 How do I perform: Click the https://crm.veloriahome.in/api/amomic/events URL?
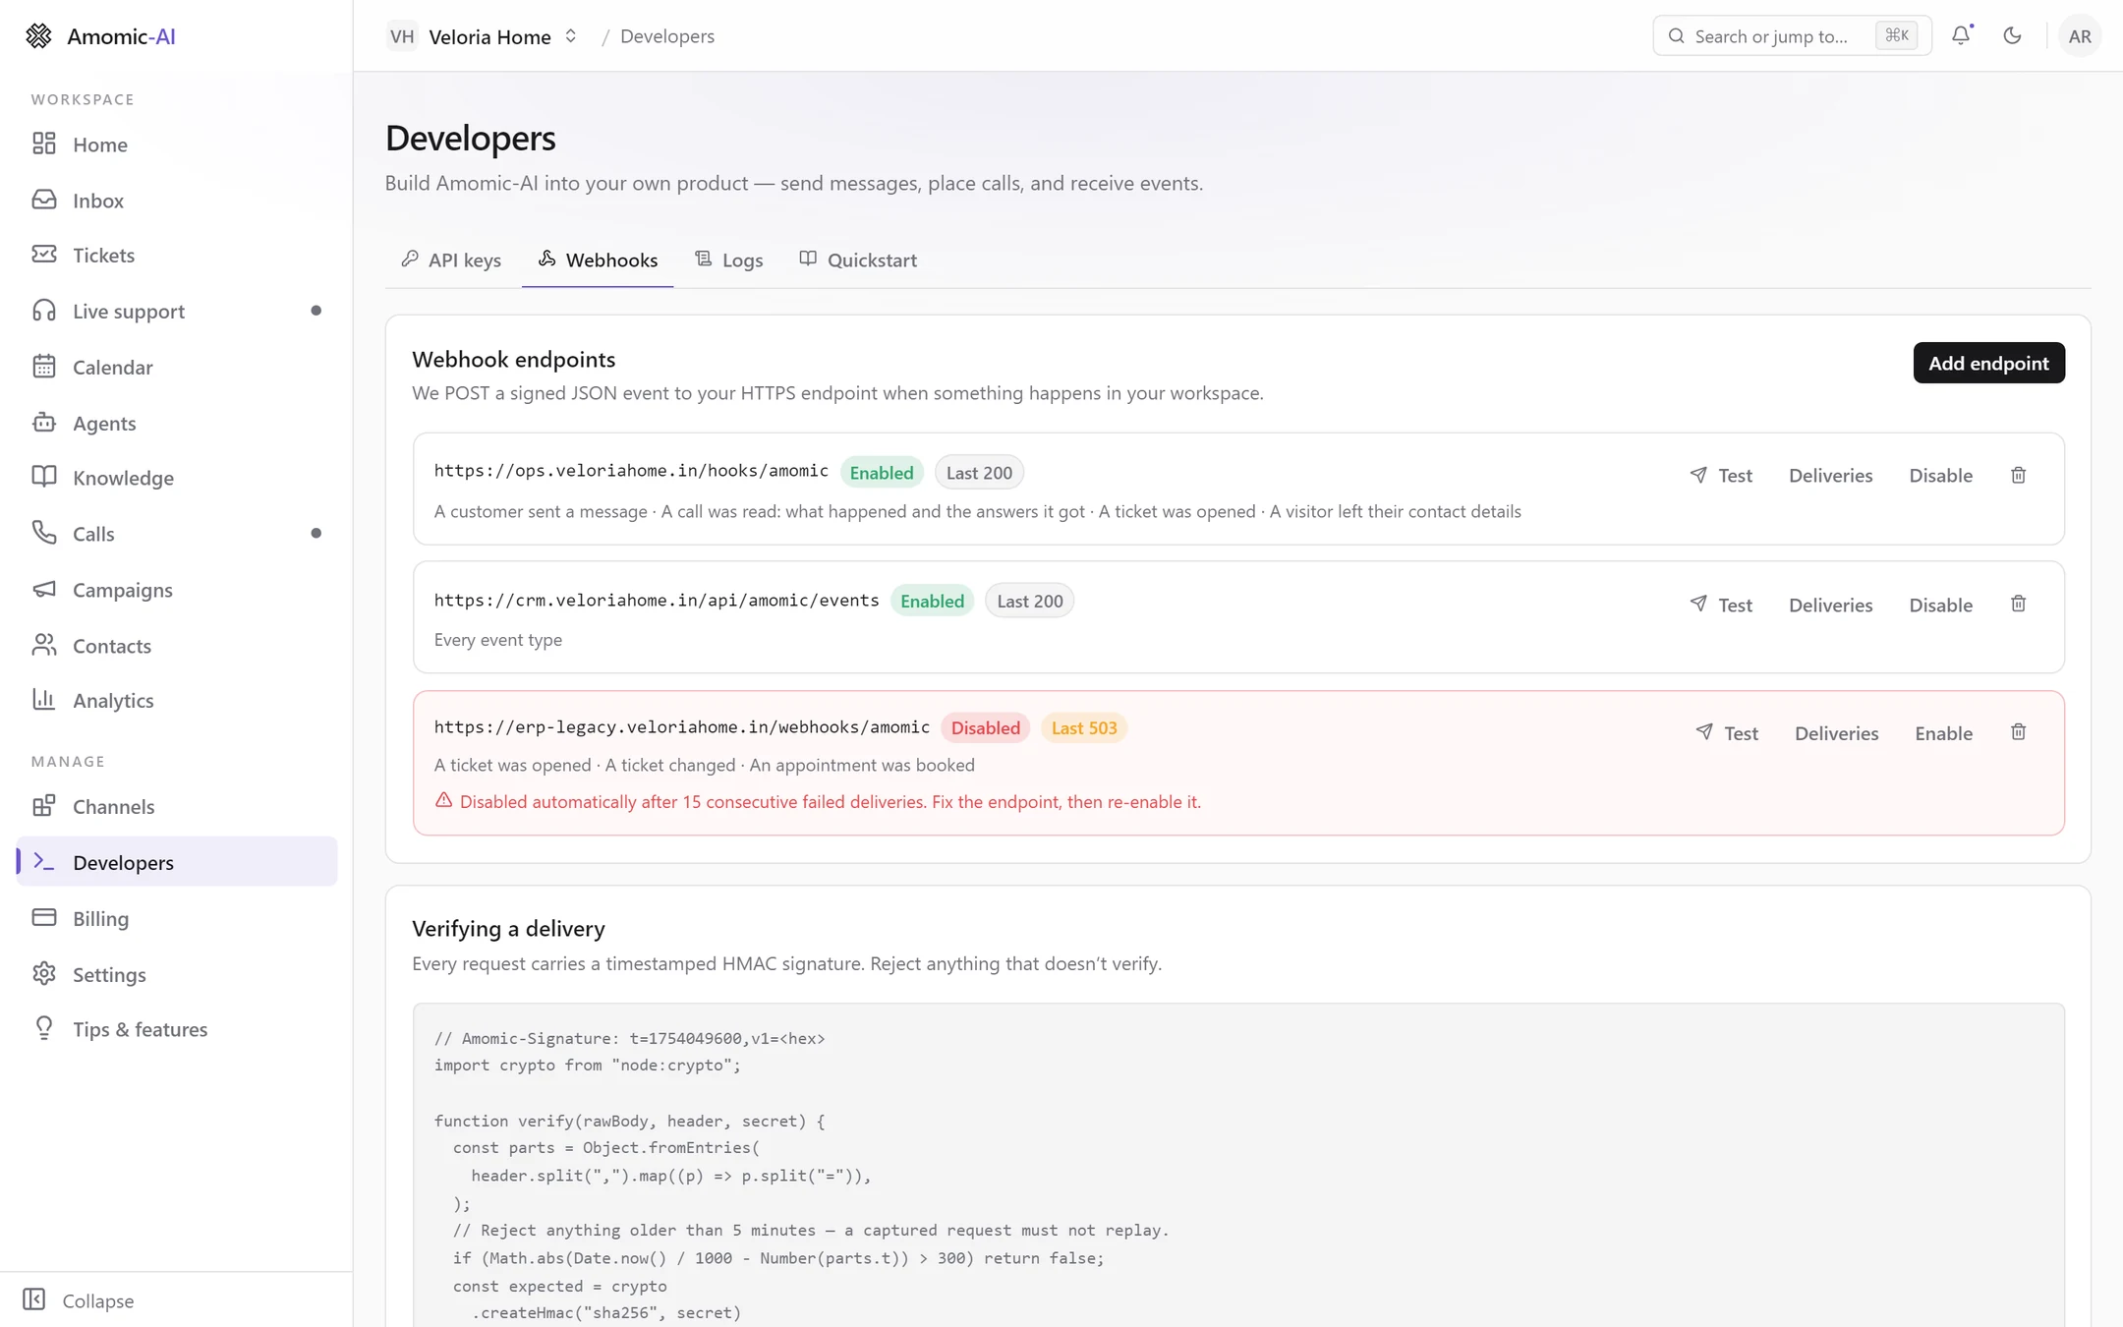coord(657,600)
